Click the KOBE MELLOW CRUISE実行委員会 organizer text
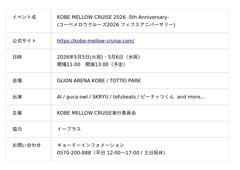240x170 pixels. [96, 113]
